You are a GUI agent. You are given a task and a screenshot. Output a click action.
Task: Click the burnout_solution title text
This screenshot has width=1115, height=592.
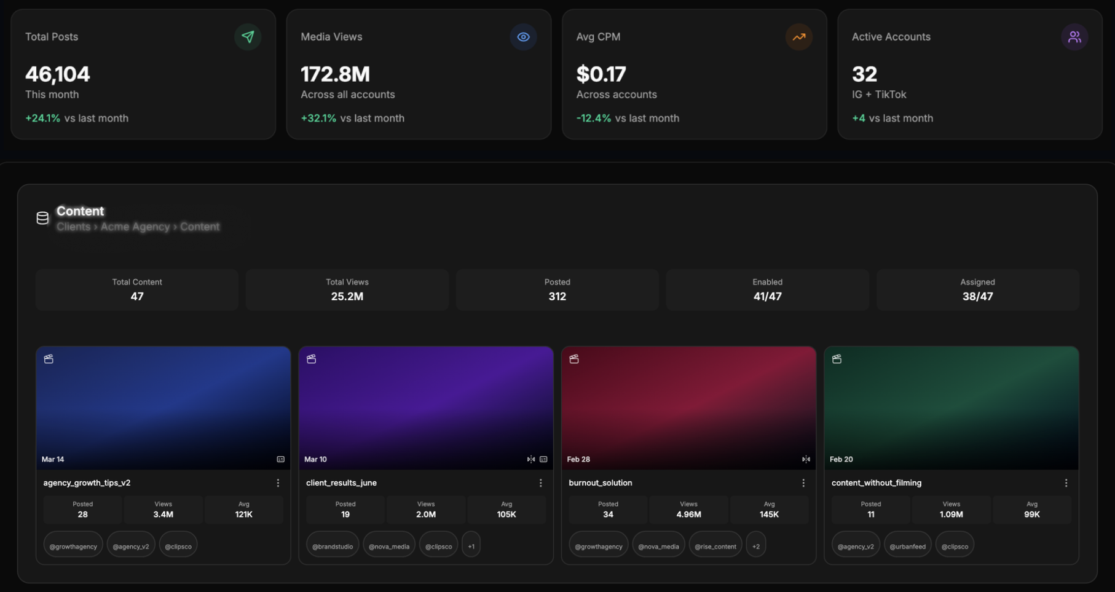pos(601,483)
